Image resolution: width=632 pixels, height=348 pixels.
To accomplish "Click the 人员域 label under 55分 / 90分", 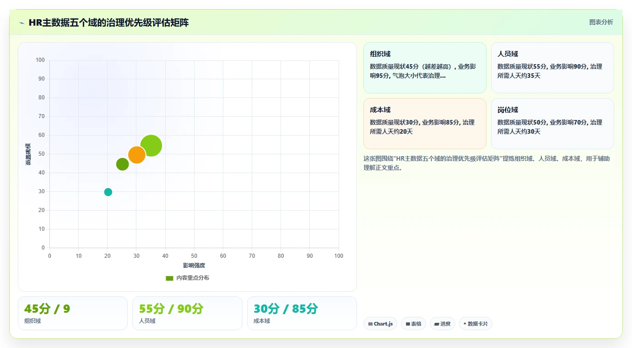I will point(147,321).
